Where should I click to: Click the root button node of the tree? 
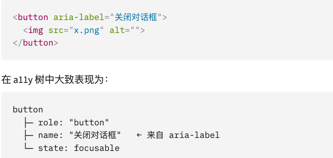(28, 110)
